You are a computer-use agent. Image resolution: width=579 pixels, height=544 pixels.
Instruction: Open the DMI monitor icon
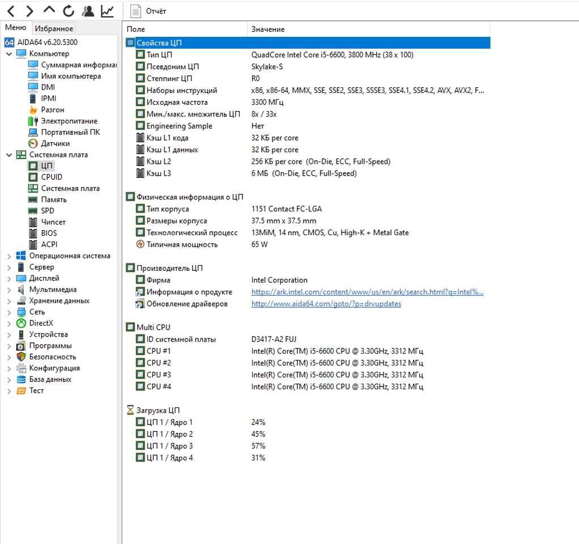(33, 87)
